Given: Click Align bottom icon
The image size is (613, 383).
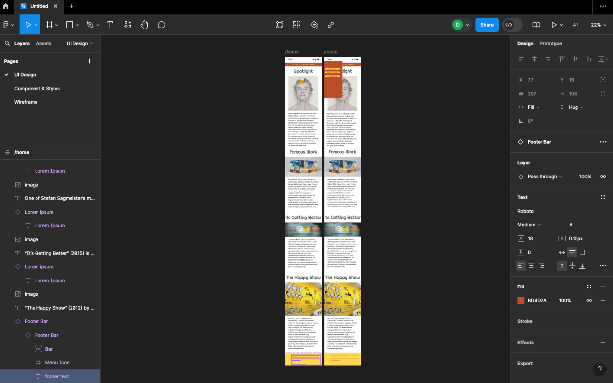Looking at the screenshot, I should pos(589,59).
